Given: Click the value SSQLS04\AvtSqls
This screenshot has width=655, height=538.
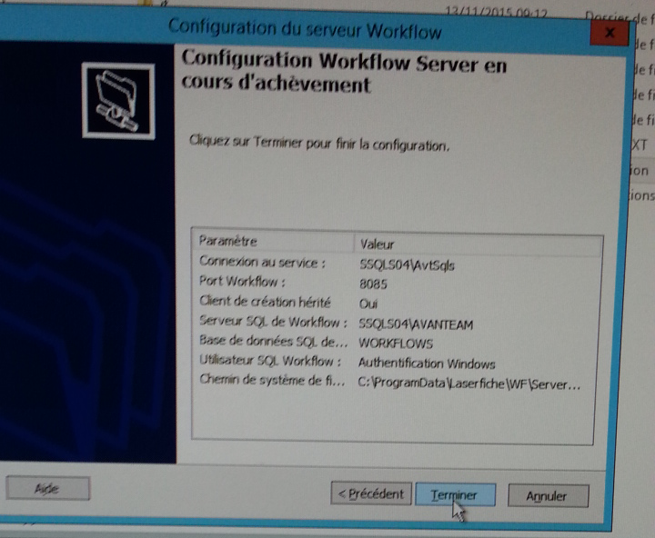Looking at the screenshot, I should tap(407, 265).
